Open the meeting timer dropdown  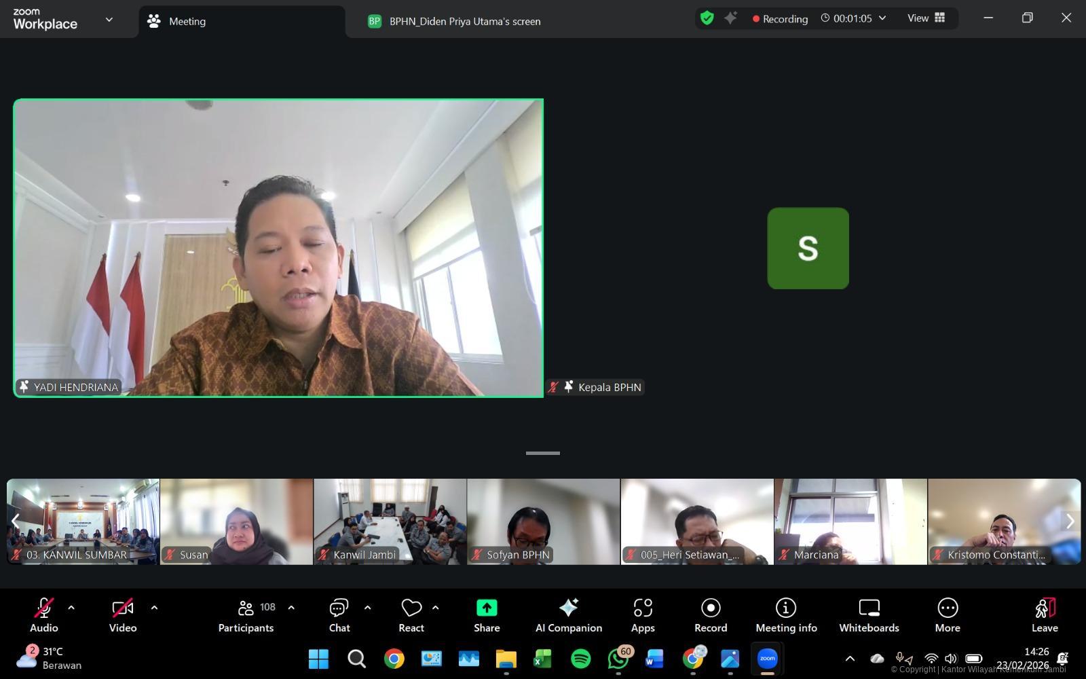pyautogui.click(x=882, y=18)
